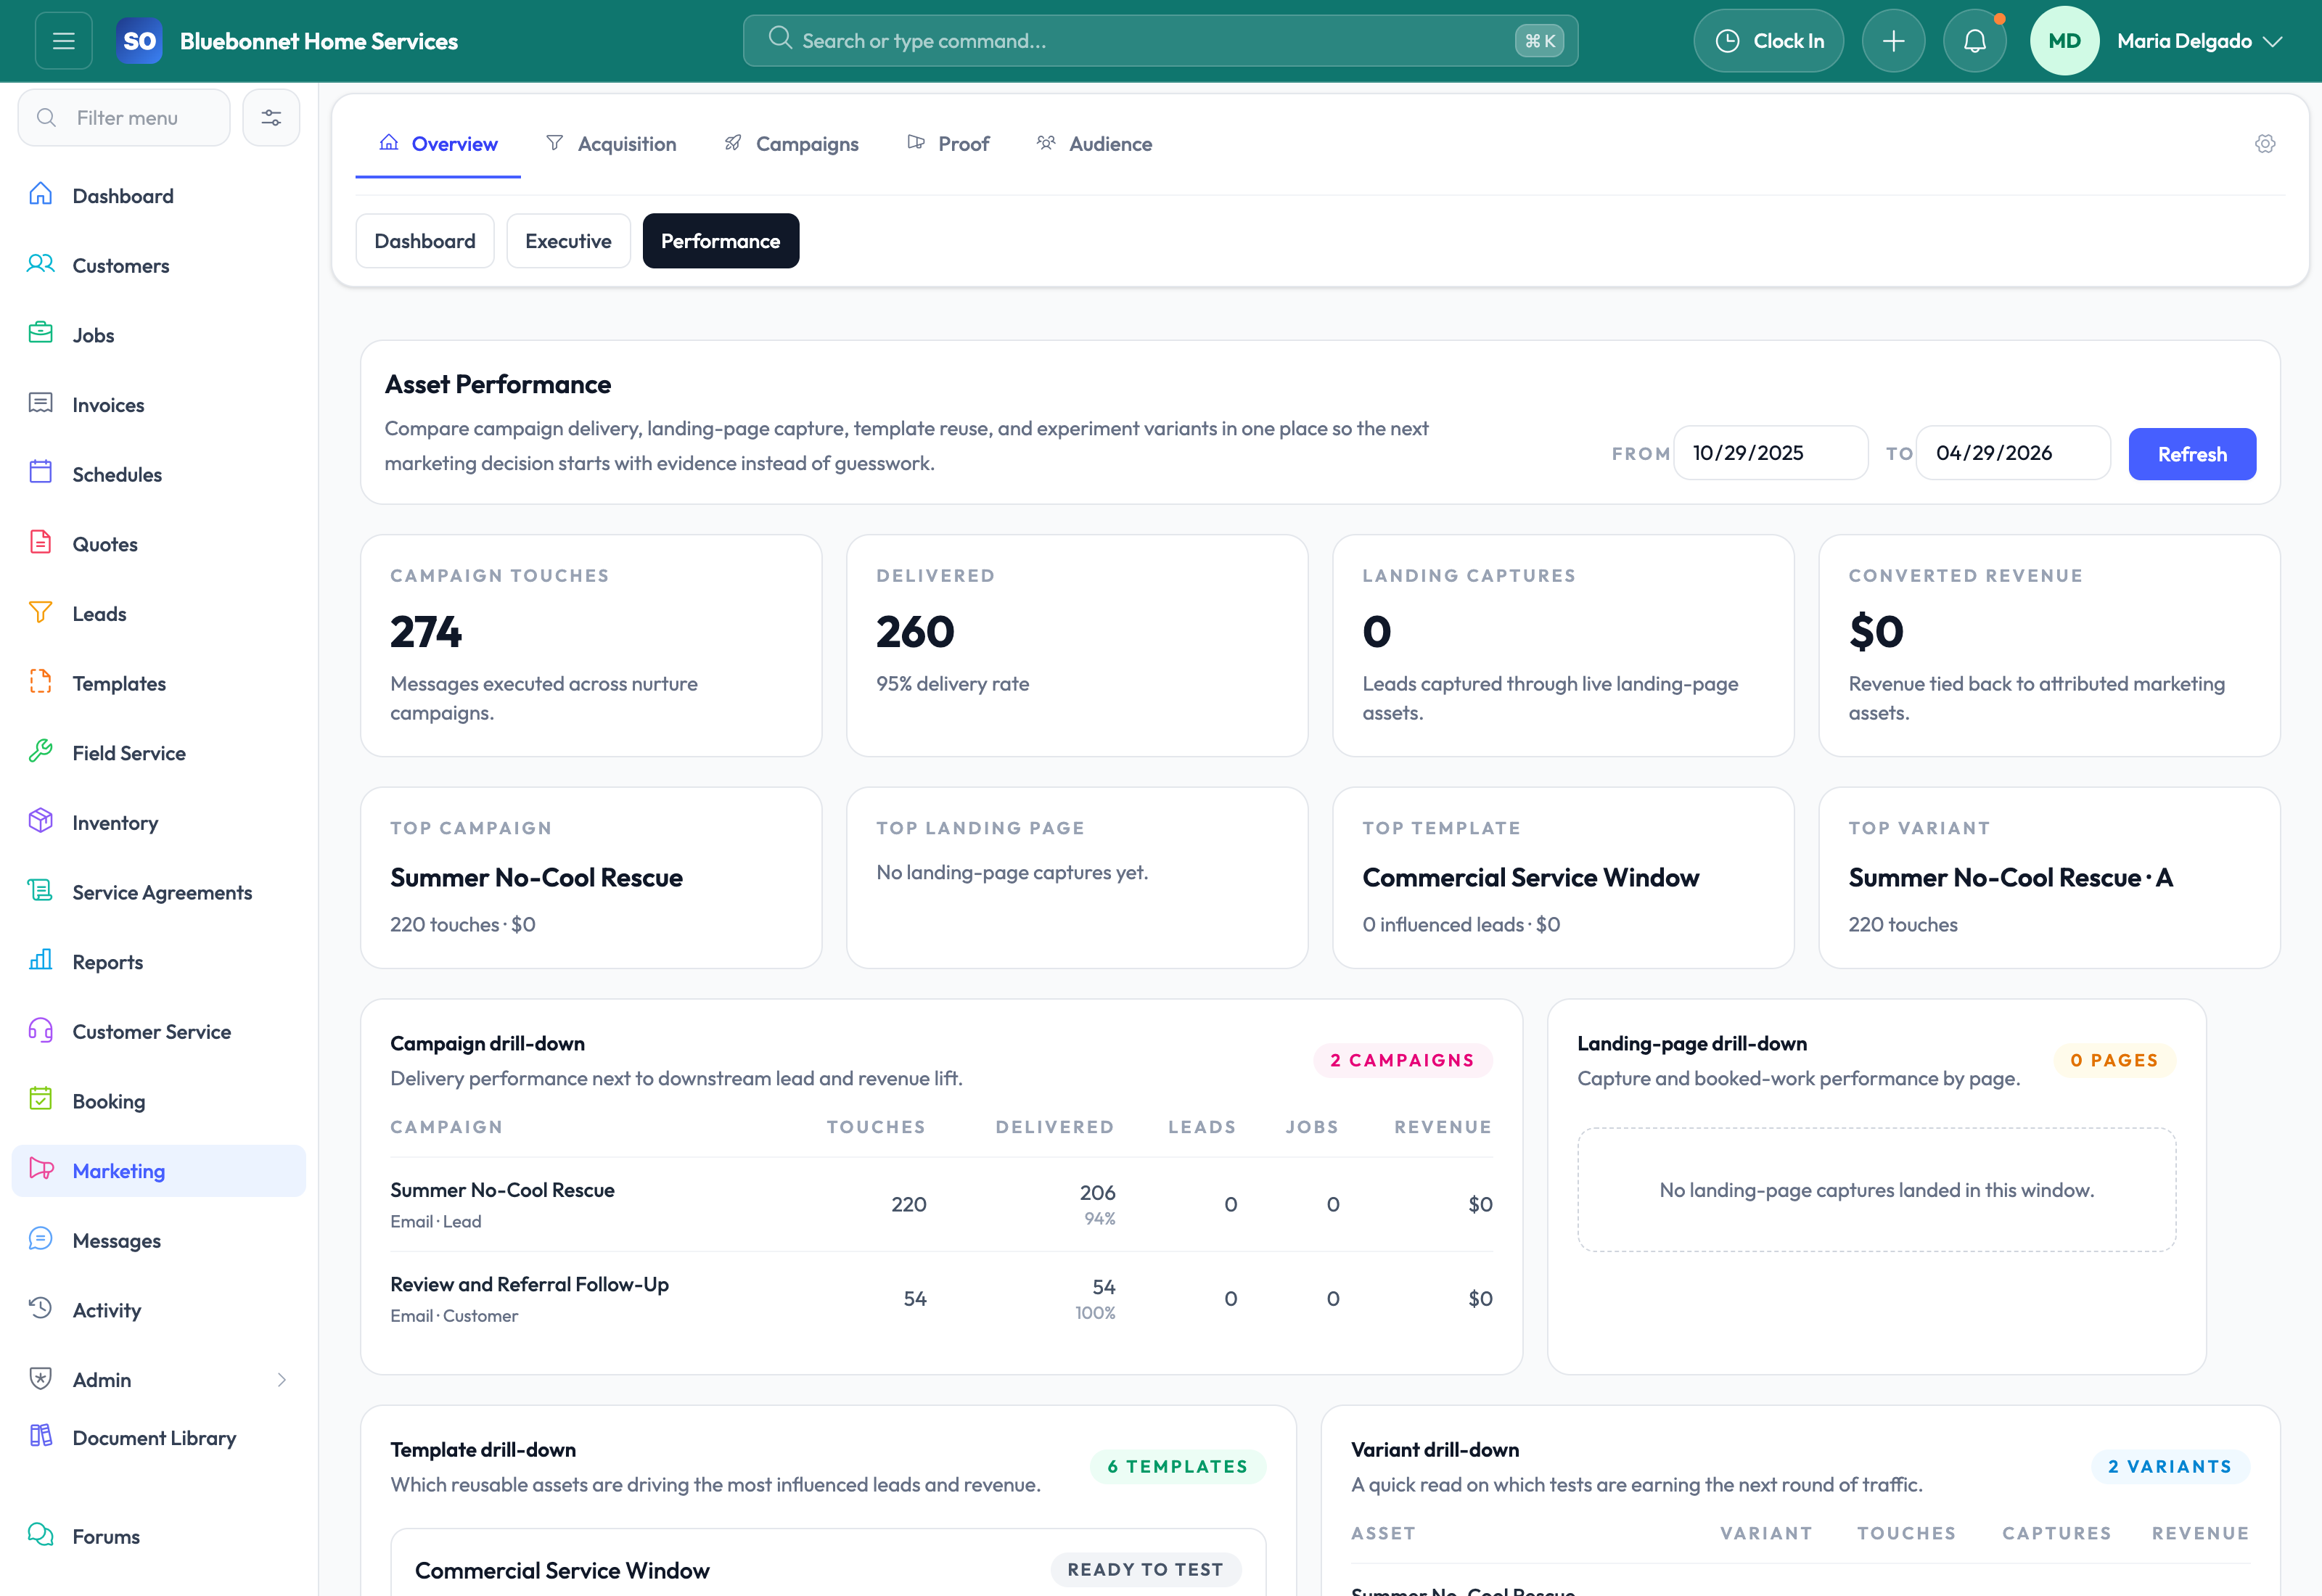2322x1596 pixels.
Task: Open the notifications bell
Action: [x=1974, y=41]
